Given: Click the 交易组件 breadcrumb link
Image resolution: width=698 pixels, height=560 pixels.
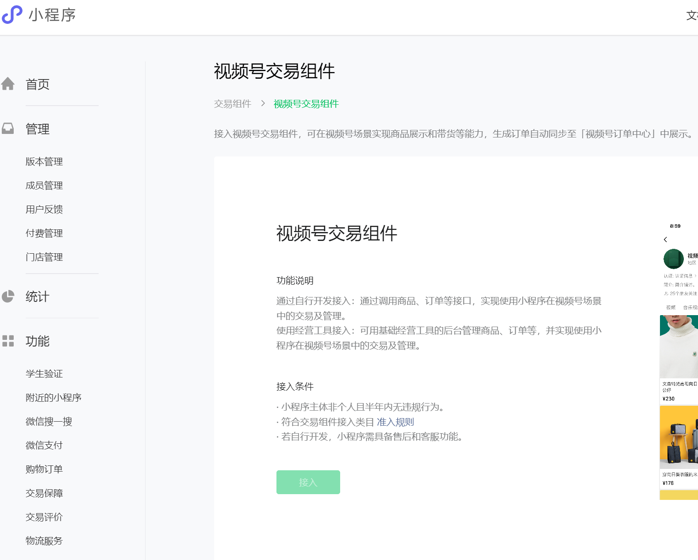Looking at the screenshot, I should 233,104.
